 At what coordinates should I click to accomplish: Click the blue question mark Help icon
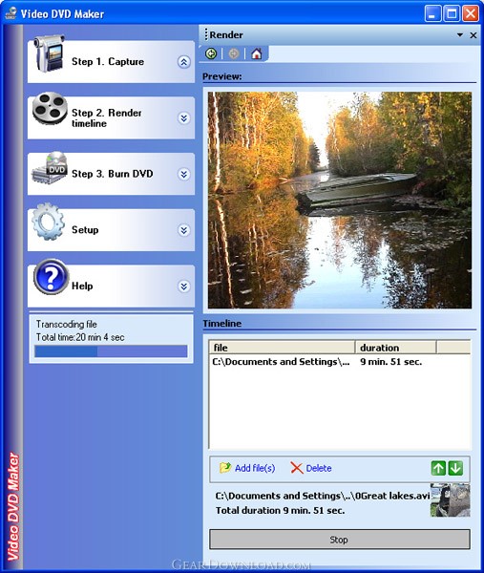click(x=51, y=277)
